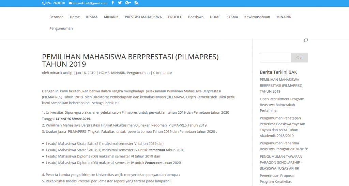This screenshot has height=186, width=349.
Task: Click the Google+ icon in header
Action: [x=128, y=3]
